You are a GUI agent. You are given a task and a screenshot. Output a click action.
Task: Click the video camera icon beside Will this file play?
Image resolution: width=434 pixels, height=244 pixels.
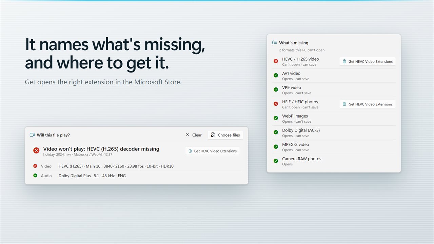point(32,135)
